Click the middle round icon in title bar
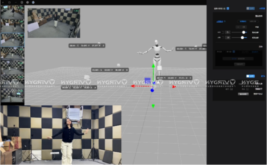267x165 pixels. 28,2
